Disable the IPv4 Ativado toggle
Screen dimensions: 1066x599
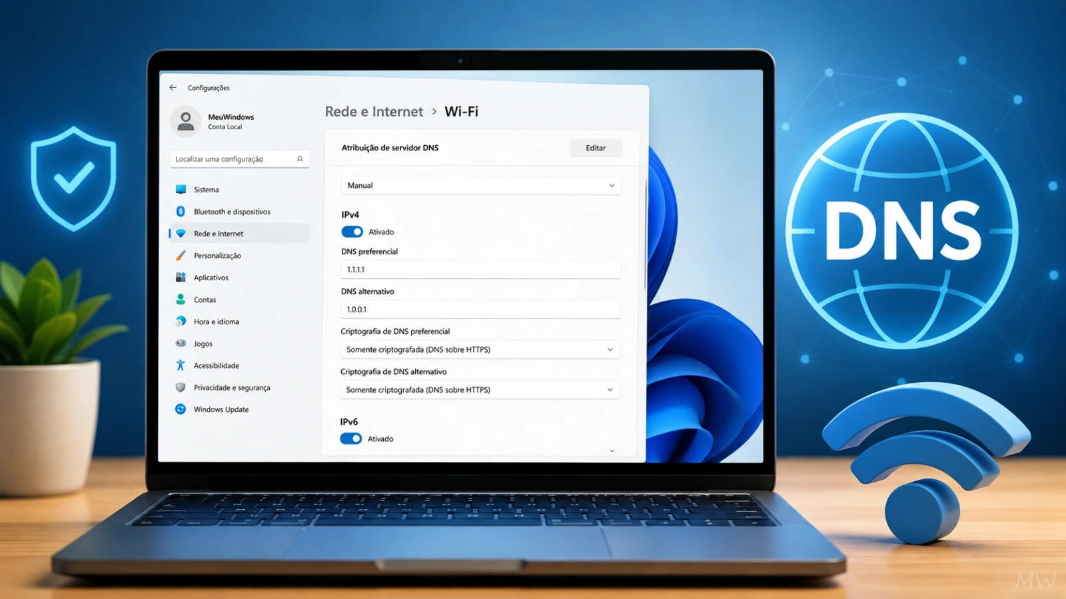(x=352, y=232)
